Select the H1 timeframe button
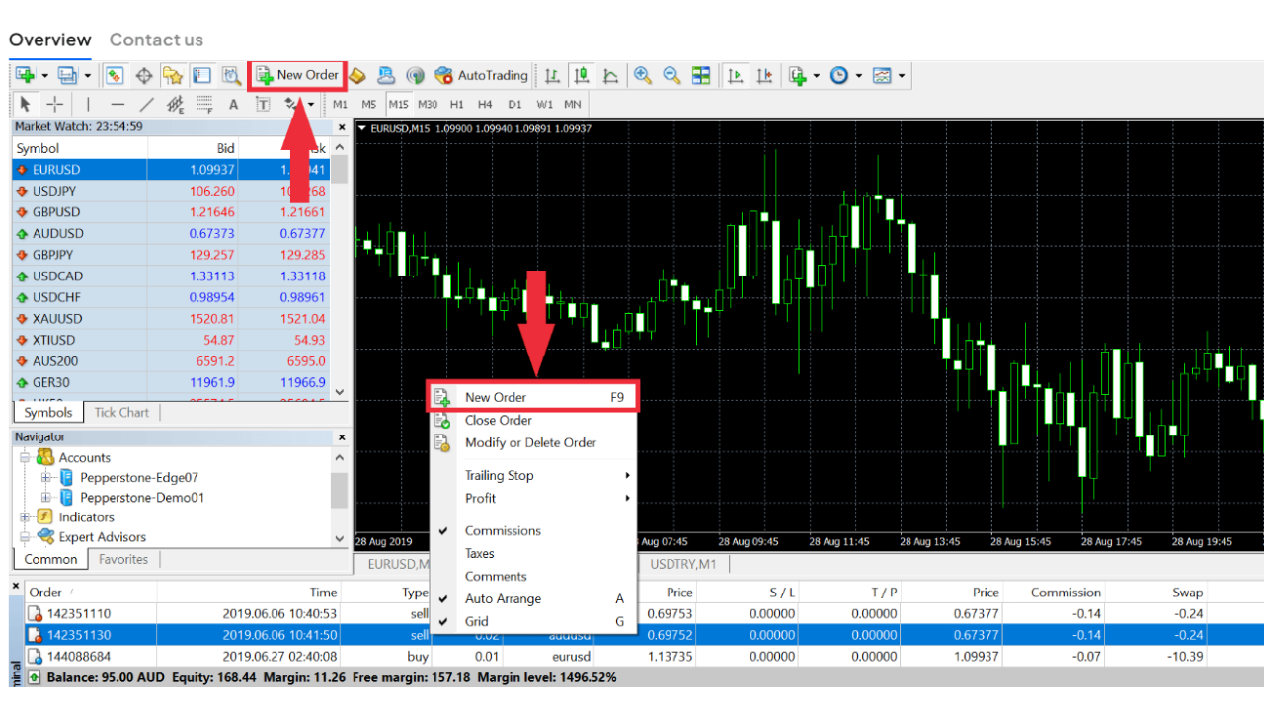The width and height of the screenshot is (1264, 711). 457,104
